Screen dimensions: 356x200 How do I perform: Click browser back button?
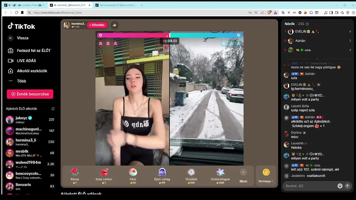point(6,12)
